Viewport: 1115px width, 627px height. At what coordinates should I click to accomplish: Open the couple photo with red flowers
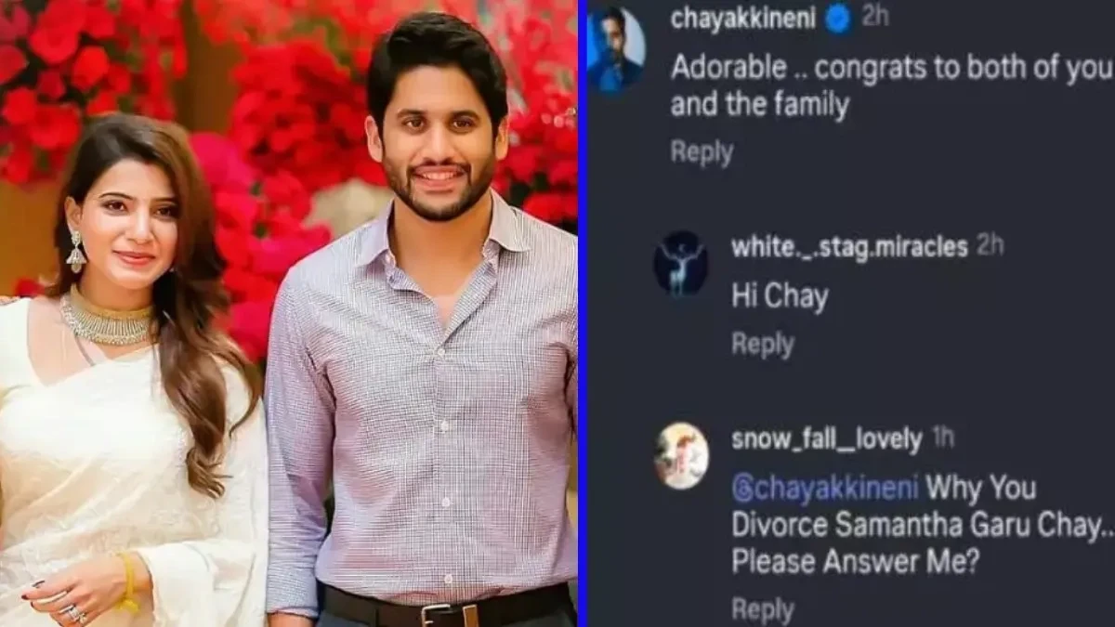[288, 313]
